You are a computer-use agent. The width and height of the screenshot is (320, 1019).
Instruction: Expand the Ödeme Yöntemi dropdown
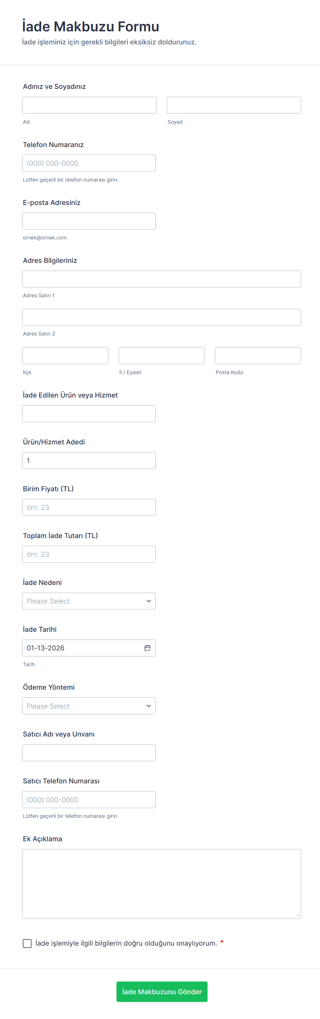tap(89, 706)
